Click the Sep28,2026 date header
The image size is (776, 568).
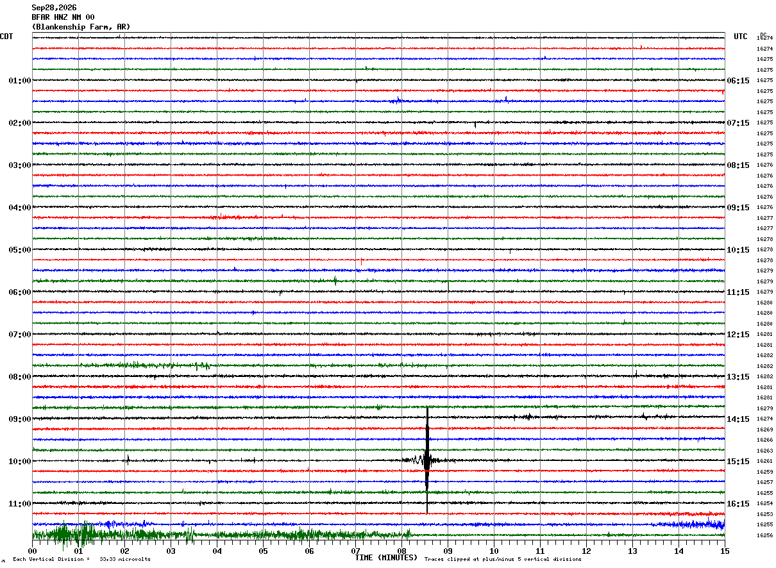pos(54,8)
